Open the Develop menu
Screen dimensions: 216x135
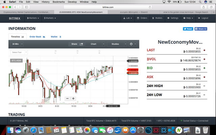[72, 2]
